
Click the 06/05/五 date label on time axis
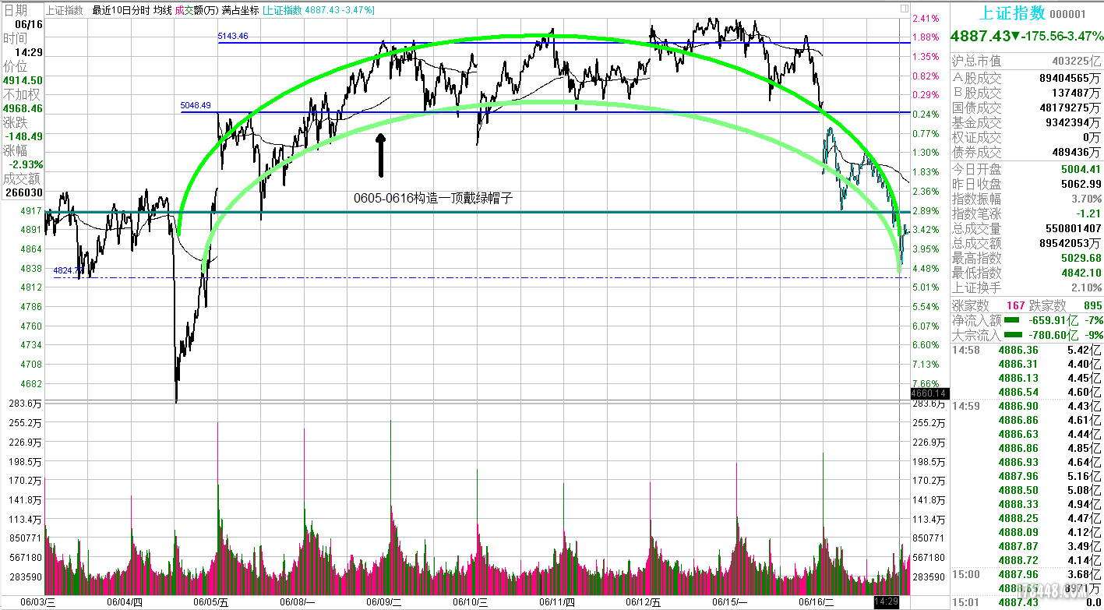click(x=211, y=602)
